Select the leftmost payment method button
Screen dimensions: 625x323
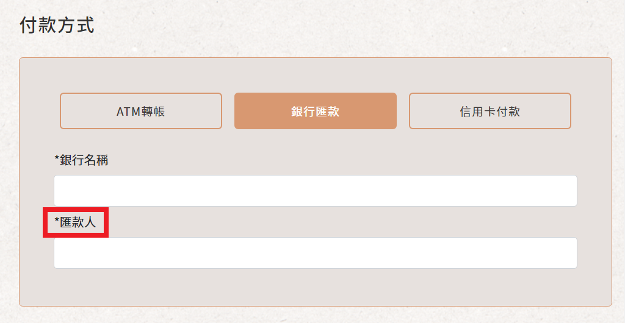click(141, 111)
